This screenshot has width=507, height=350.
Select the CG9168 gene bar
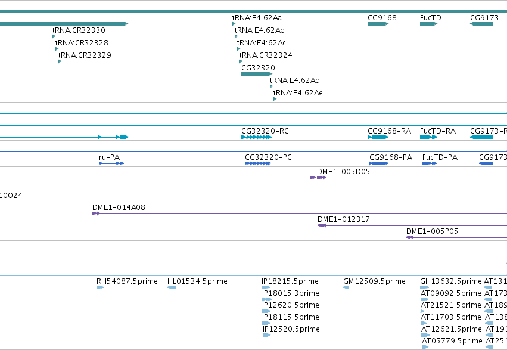(378, 24)
